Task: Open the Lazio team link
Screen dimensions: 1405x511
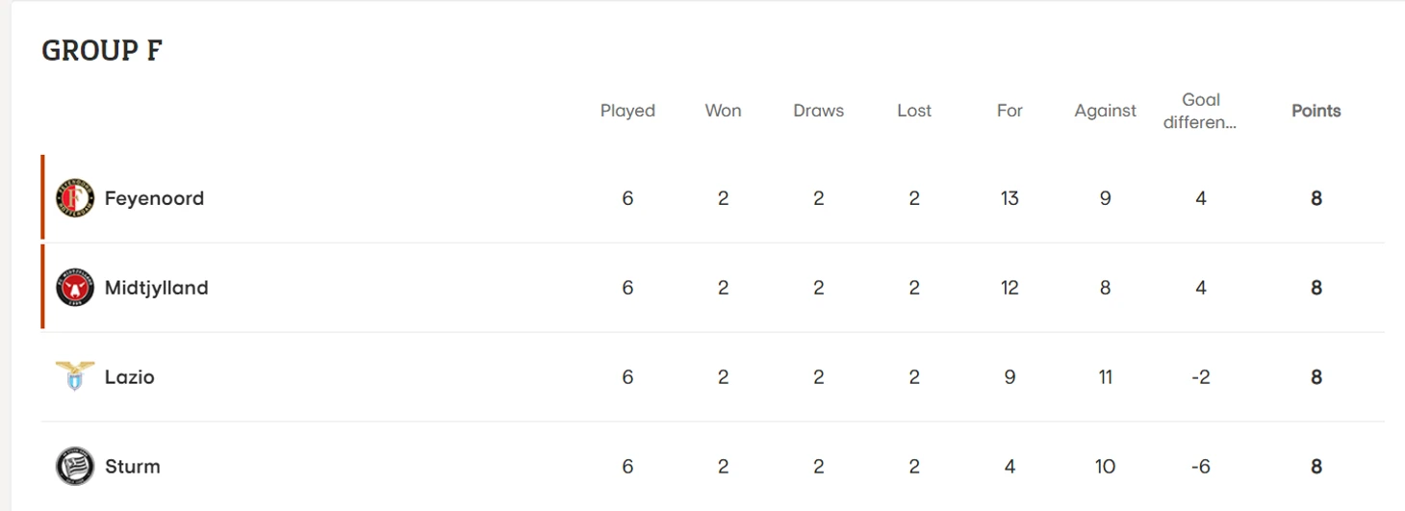Action: click(x=130, y=377)
